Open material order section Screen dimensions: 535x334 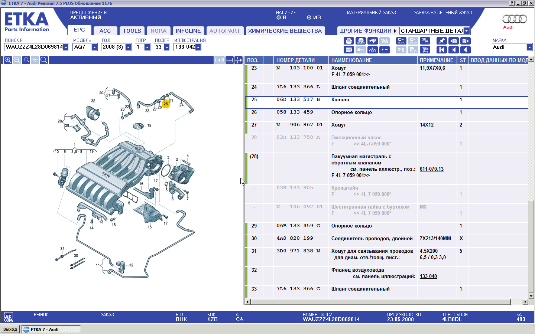click(x=371, y=13)
